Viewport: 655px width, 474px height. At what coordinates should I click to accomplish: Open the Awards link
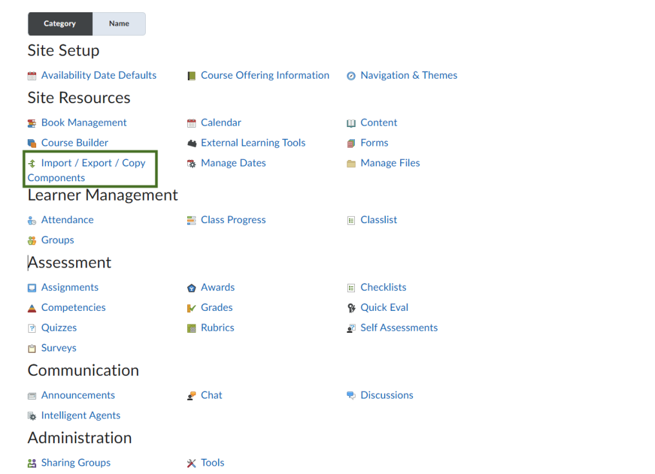pos(217,288)
